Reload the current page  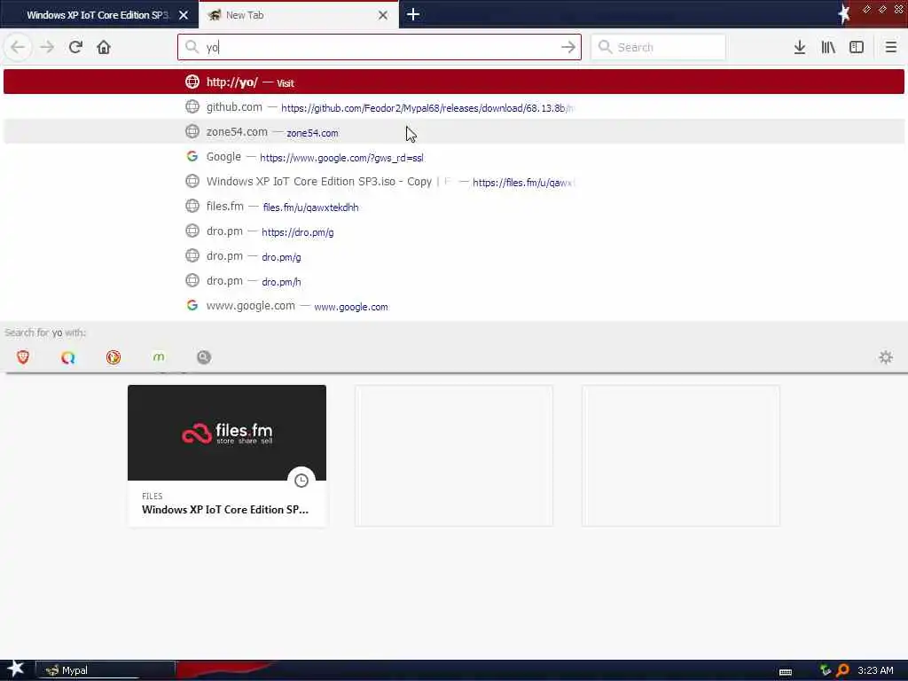click(75, 47)
